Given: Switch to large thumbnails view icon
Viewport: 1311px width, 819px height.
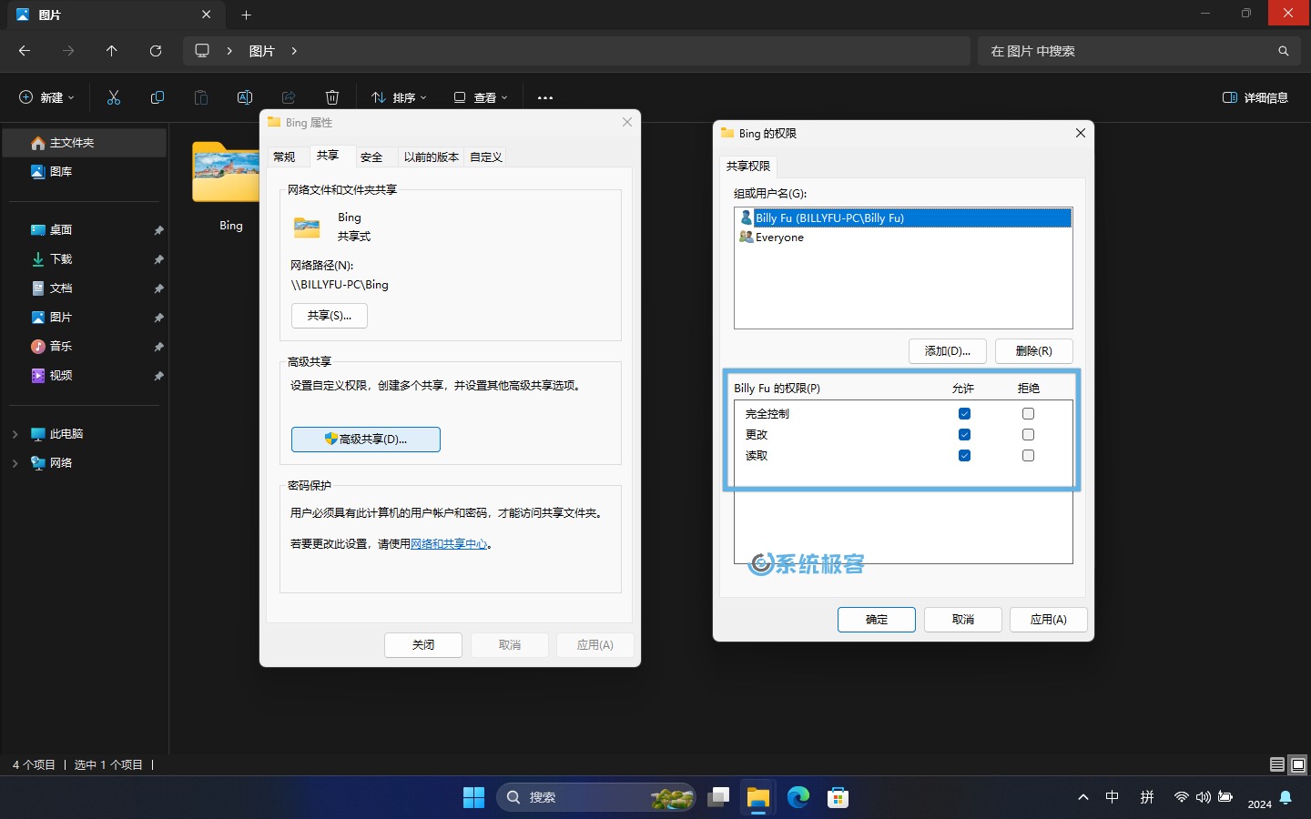Looking at the screenshot, I should pyautogui.click(x=1298, y=764).
